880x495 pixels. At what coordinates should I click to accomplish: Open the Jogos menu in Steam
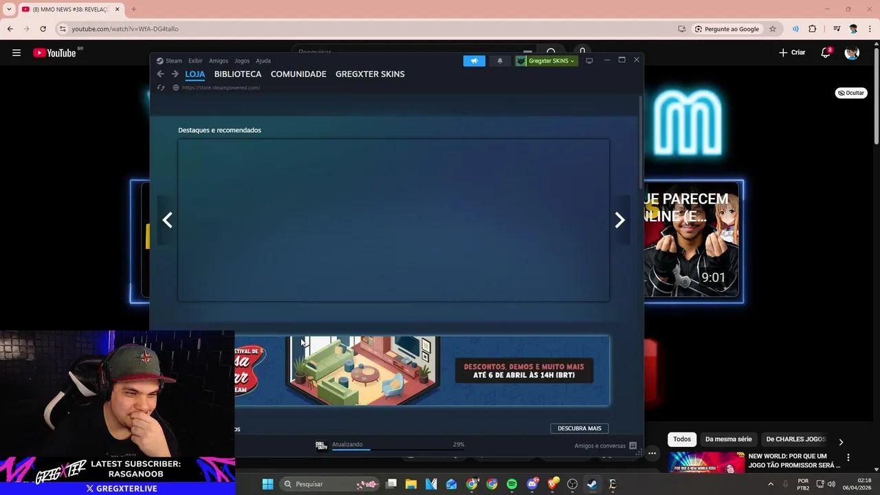coord(242,60)
